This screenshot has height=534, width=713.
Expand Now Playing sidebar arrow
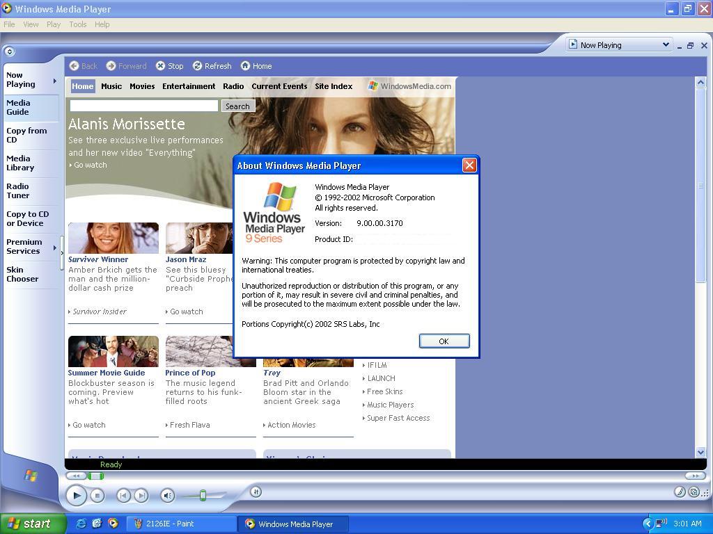55,81
